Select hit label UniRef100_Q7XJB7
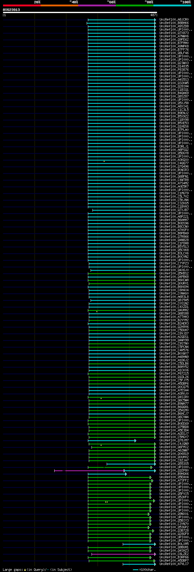The image size is (194, 572). [x=174, y=210]
